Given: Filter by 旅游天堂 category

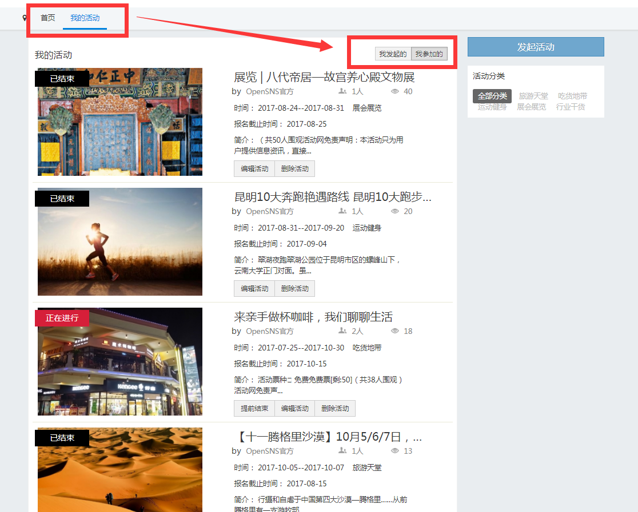Looking at the screenshot, I should point(533,96).
